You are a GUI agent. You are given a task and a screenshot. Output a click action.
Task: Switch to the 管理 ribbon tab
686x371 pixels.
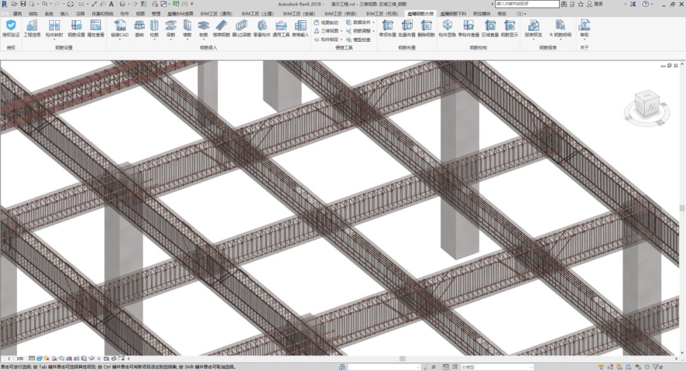click(x=156, y=14)
